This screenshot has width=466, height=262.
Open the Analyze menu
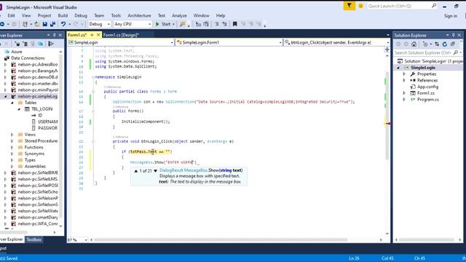tap(179, 15)
